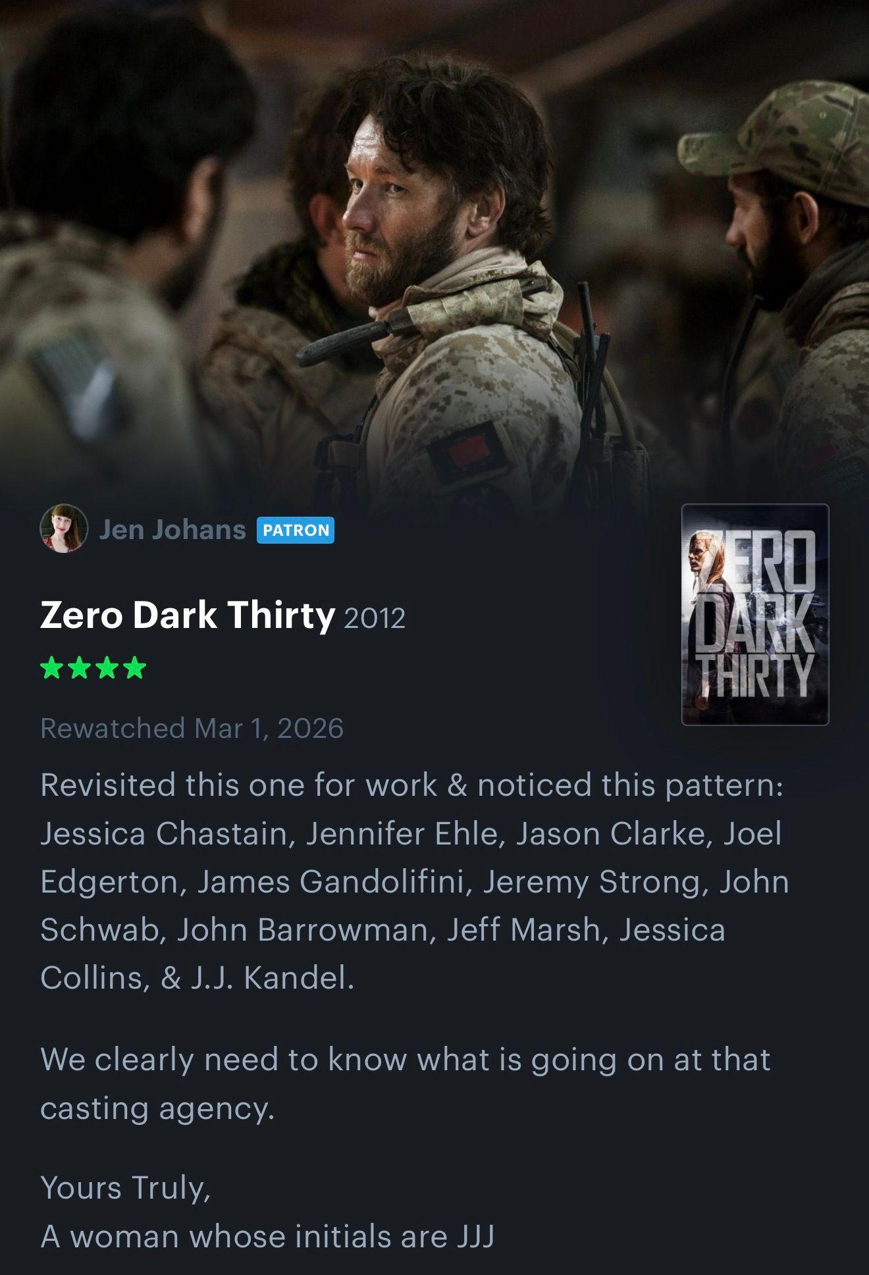
Task: Click the fourth green rating star
Action: [134, 668]
